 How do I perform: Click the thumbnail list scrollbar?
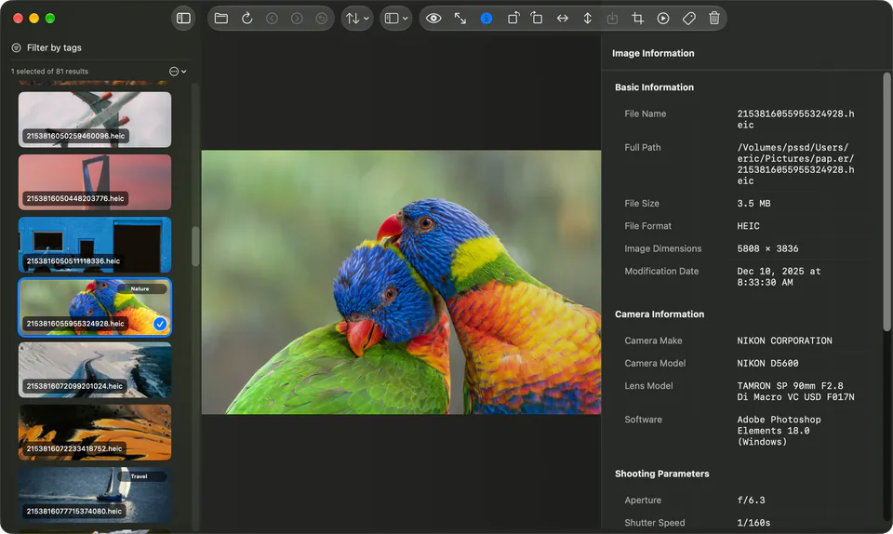tap(195, 247)
